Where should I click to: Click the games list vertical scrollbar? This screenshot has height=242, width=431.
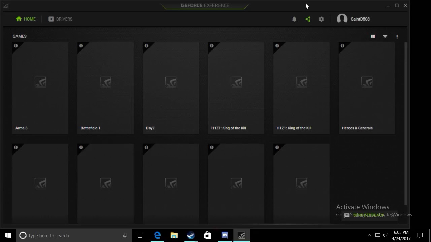[406, 123]
